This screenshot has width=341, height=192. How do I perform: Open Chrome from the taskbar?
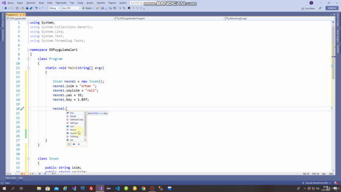coord(143,188)
